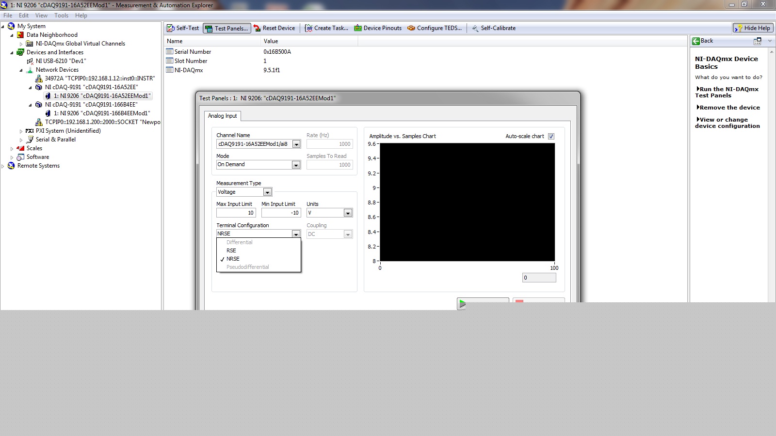Open Units dropdown

[348, 213]
